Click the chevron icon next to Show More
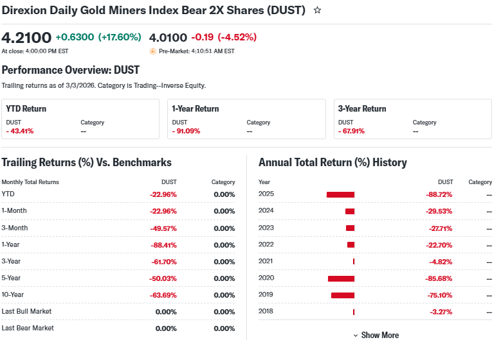 [356, 335]
